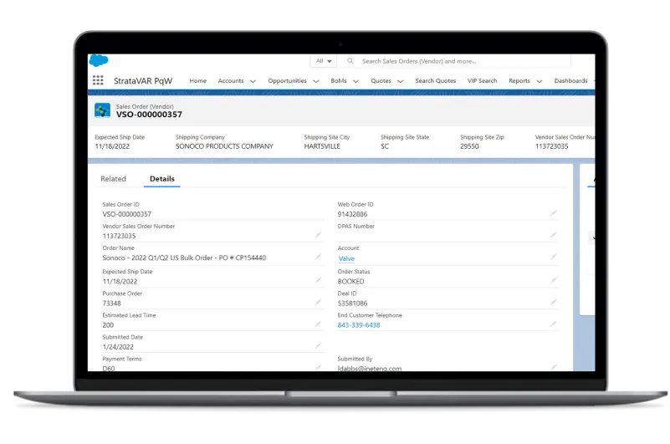670x444 pixels.
Task: Edit End Customer Telephone pencil icon
Action: (554, 324)
